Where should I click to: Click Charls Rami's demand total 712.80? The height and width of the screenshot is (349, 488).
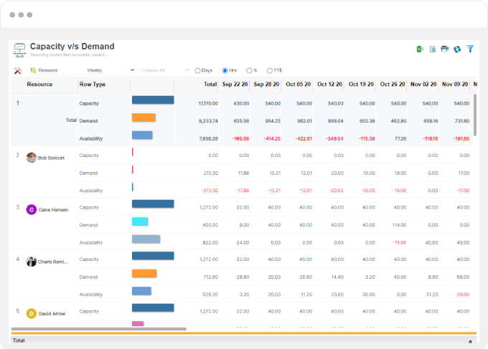click(x=211, y=277)
